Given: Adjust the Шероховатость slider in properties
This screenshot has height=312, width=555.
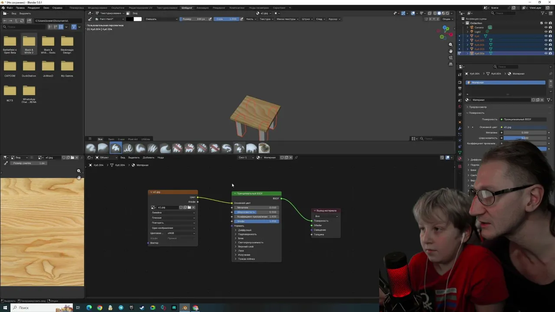Looking at the screenshot, I should pyautogui.click(x=525, y=138).
